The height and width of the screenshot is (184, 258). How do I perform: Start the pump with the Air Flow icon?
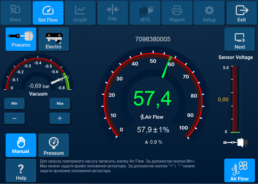pos(239,170)
